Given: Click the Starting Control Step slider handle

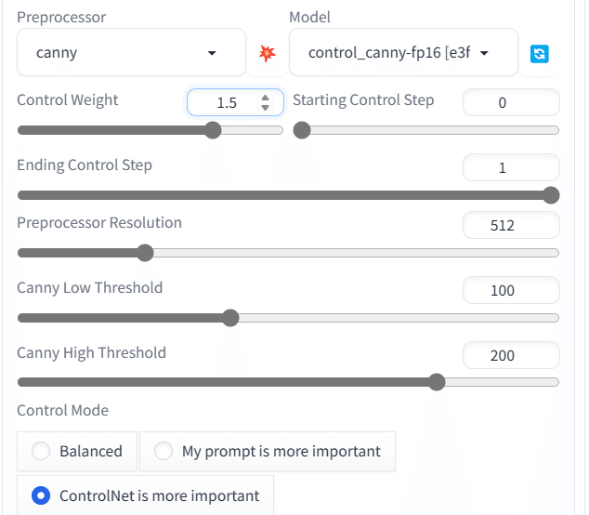Looking at the screenshot, I should coord(302,130).
